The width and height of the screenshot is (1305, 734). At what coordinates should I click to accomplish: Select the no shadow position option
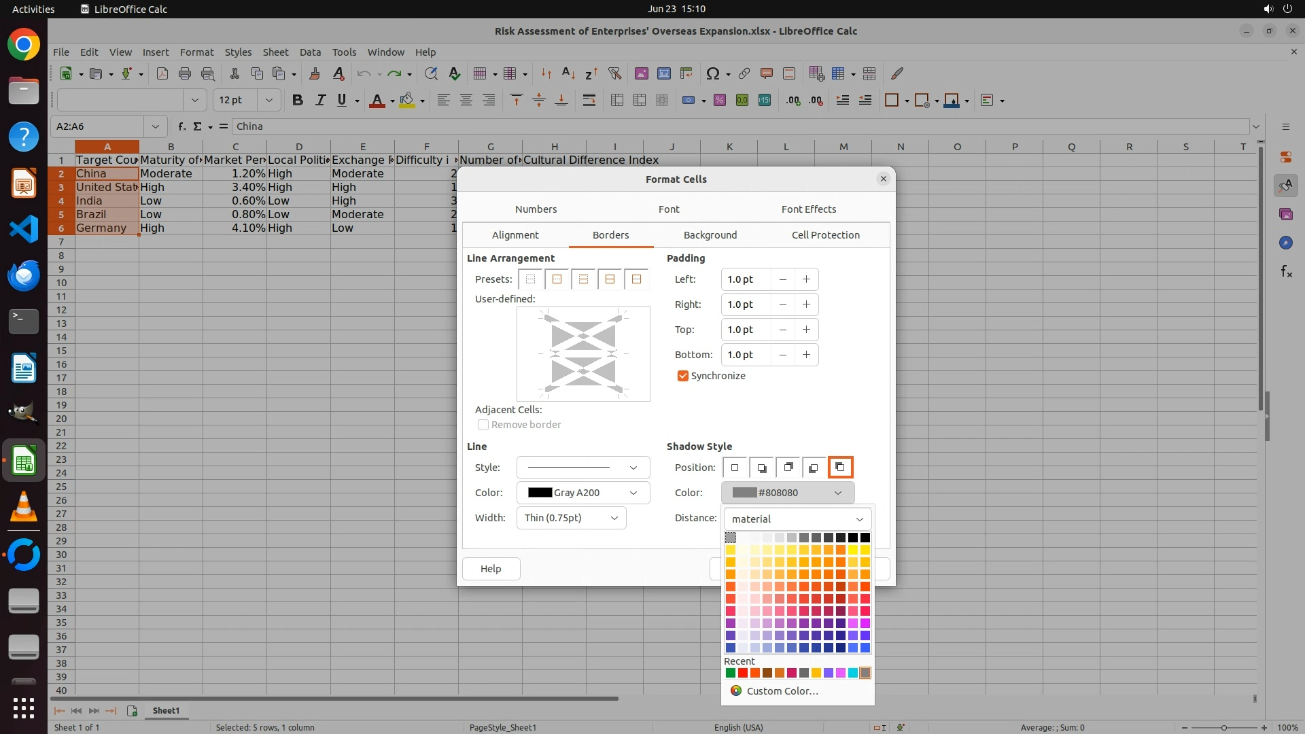[x=735, y=468]
